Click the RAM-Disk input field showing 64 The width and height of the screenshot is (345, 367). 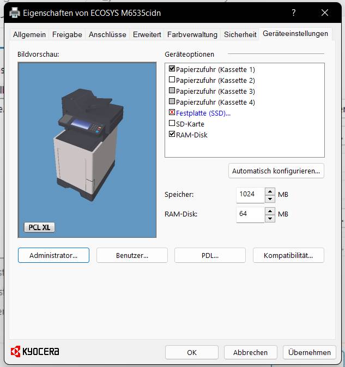pyautogui.click(x=251, y=214)
